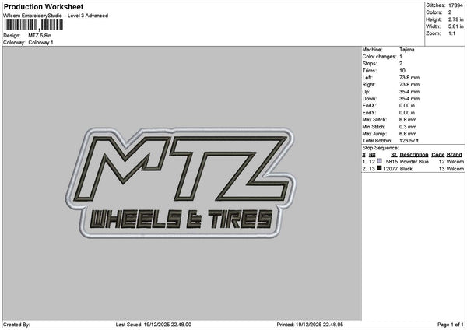This screenshot has height=330, width=467.
Task: Click the "Left:" measurement label
Action: click(x=367, y=78)
